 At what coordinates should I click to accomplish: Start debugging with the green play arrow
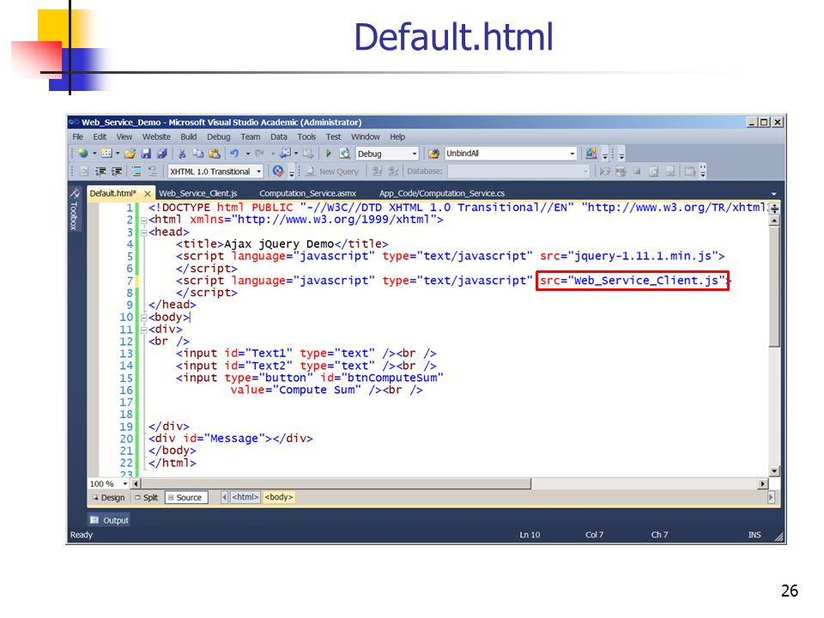329,154
